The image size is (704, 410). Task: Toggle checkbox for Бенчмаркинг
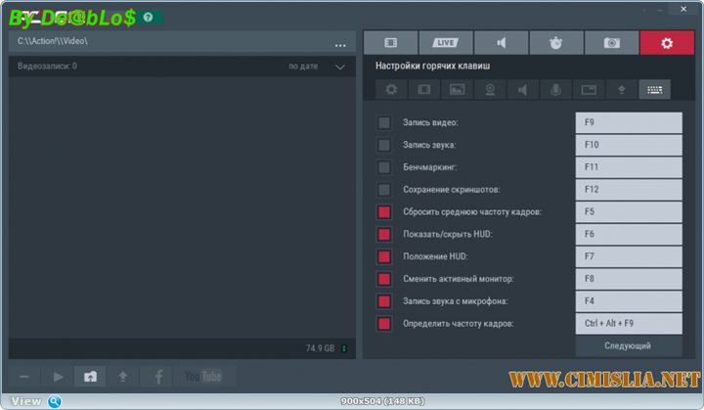384,167
